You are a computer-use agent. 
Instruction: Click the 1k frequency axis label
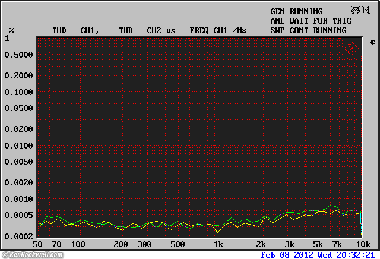218,244
